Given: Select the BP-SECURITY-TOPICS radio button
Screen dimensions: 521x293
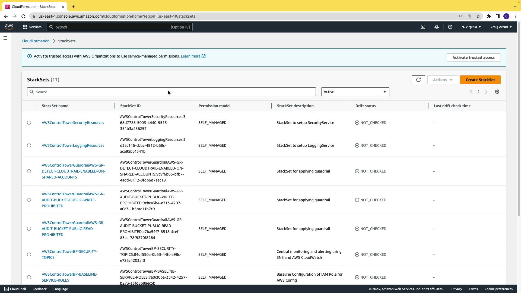Looking at the screenshot, I should 29,254.
